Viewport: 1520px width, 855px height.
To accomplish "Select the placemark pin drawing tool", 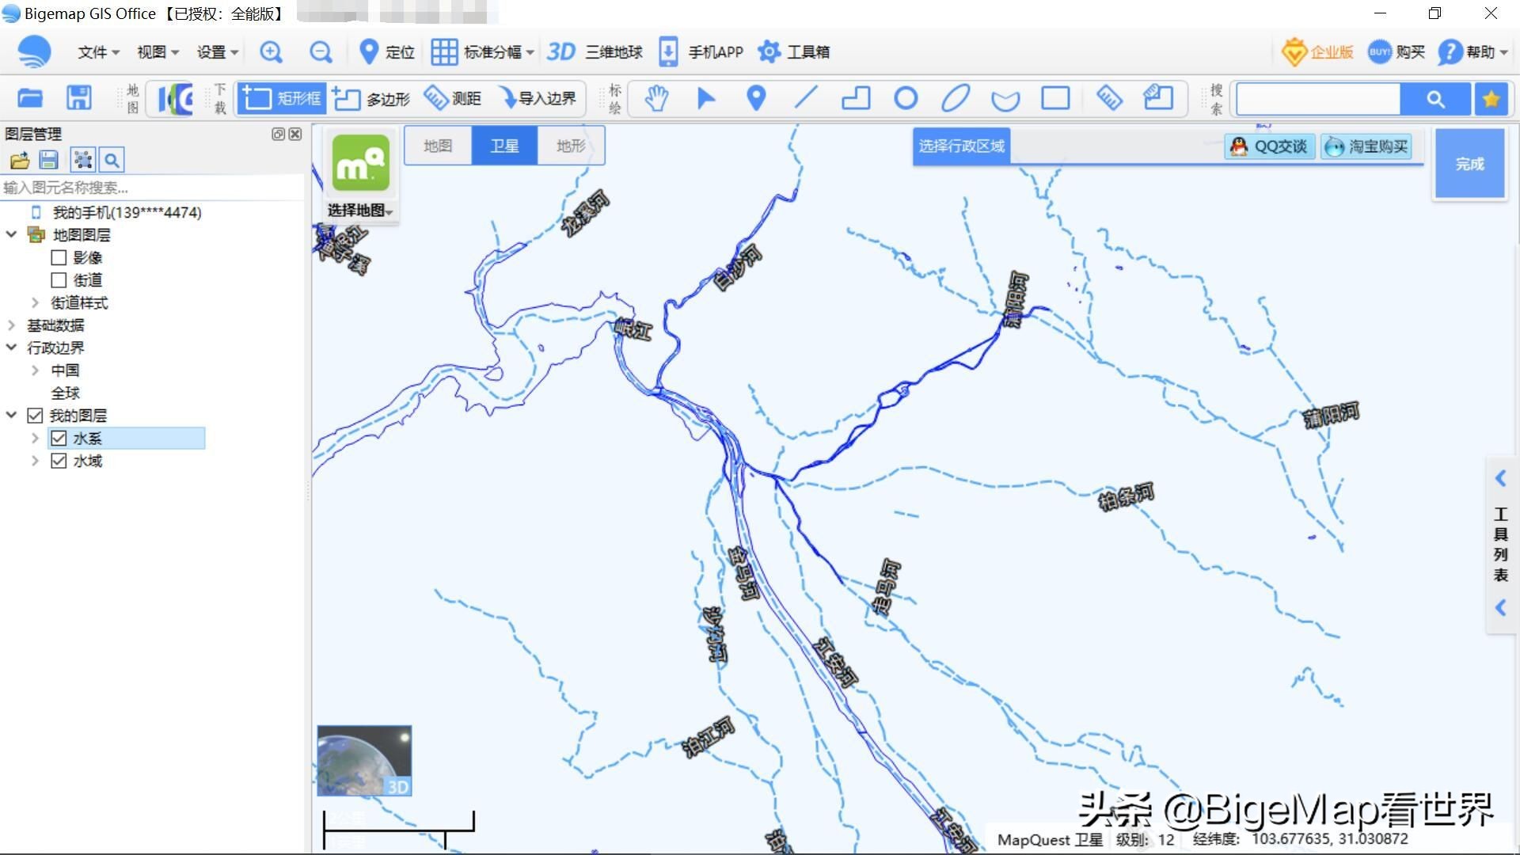I will (x=756, y=98).
